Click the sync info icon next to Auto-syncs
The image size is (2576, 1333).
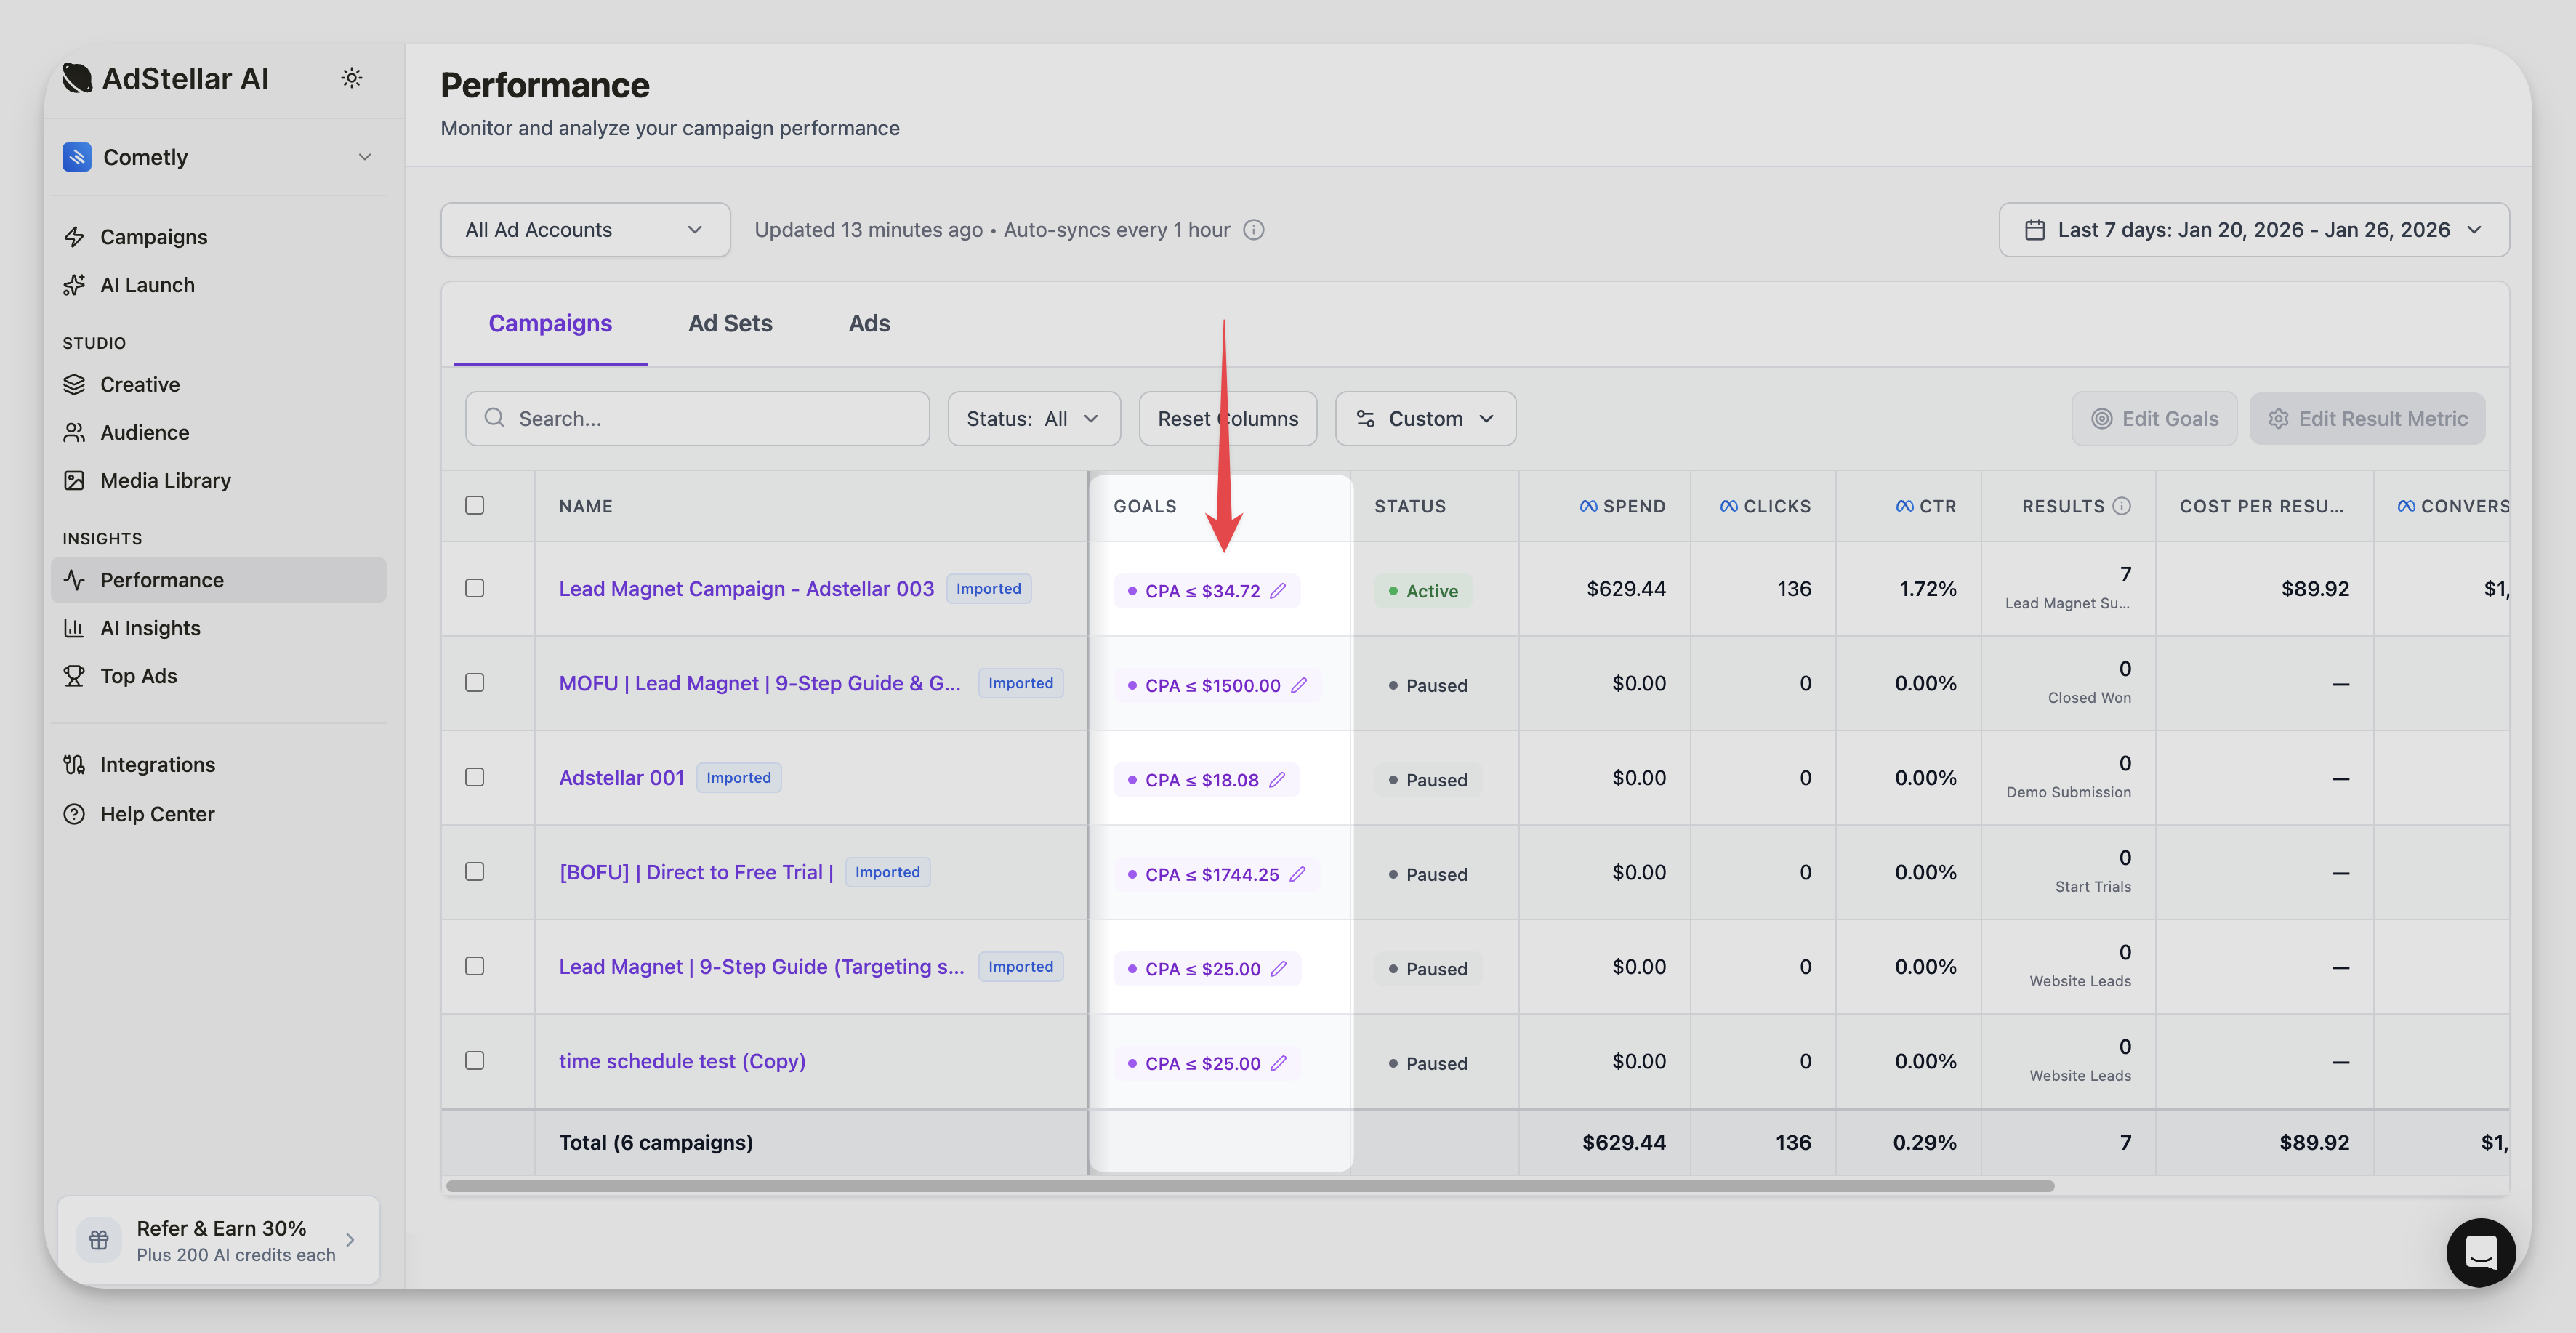1253,230
